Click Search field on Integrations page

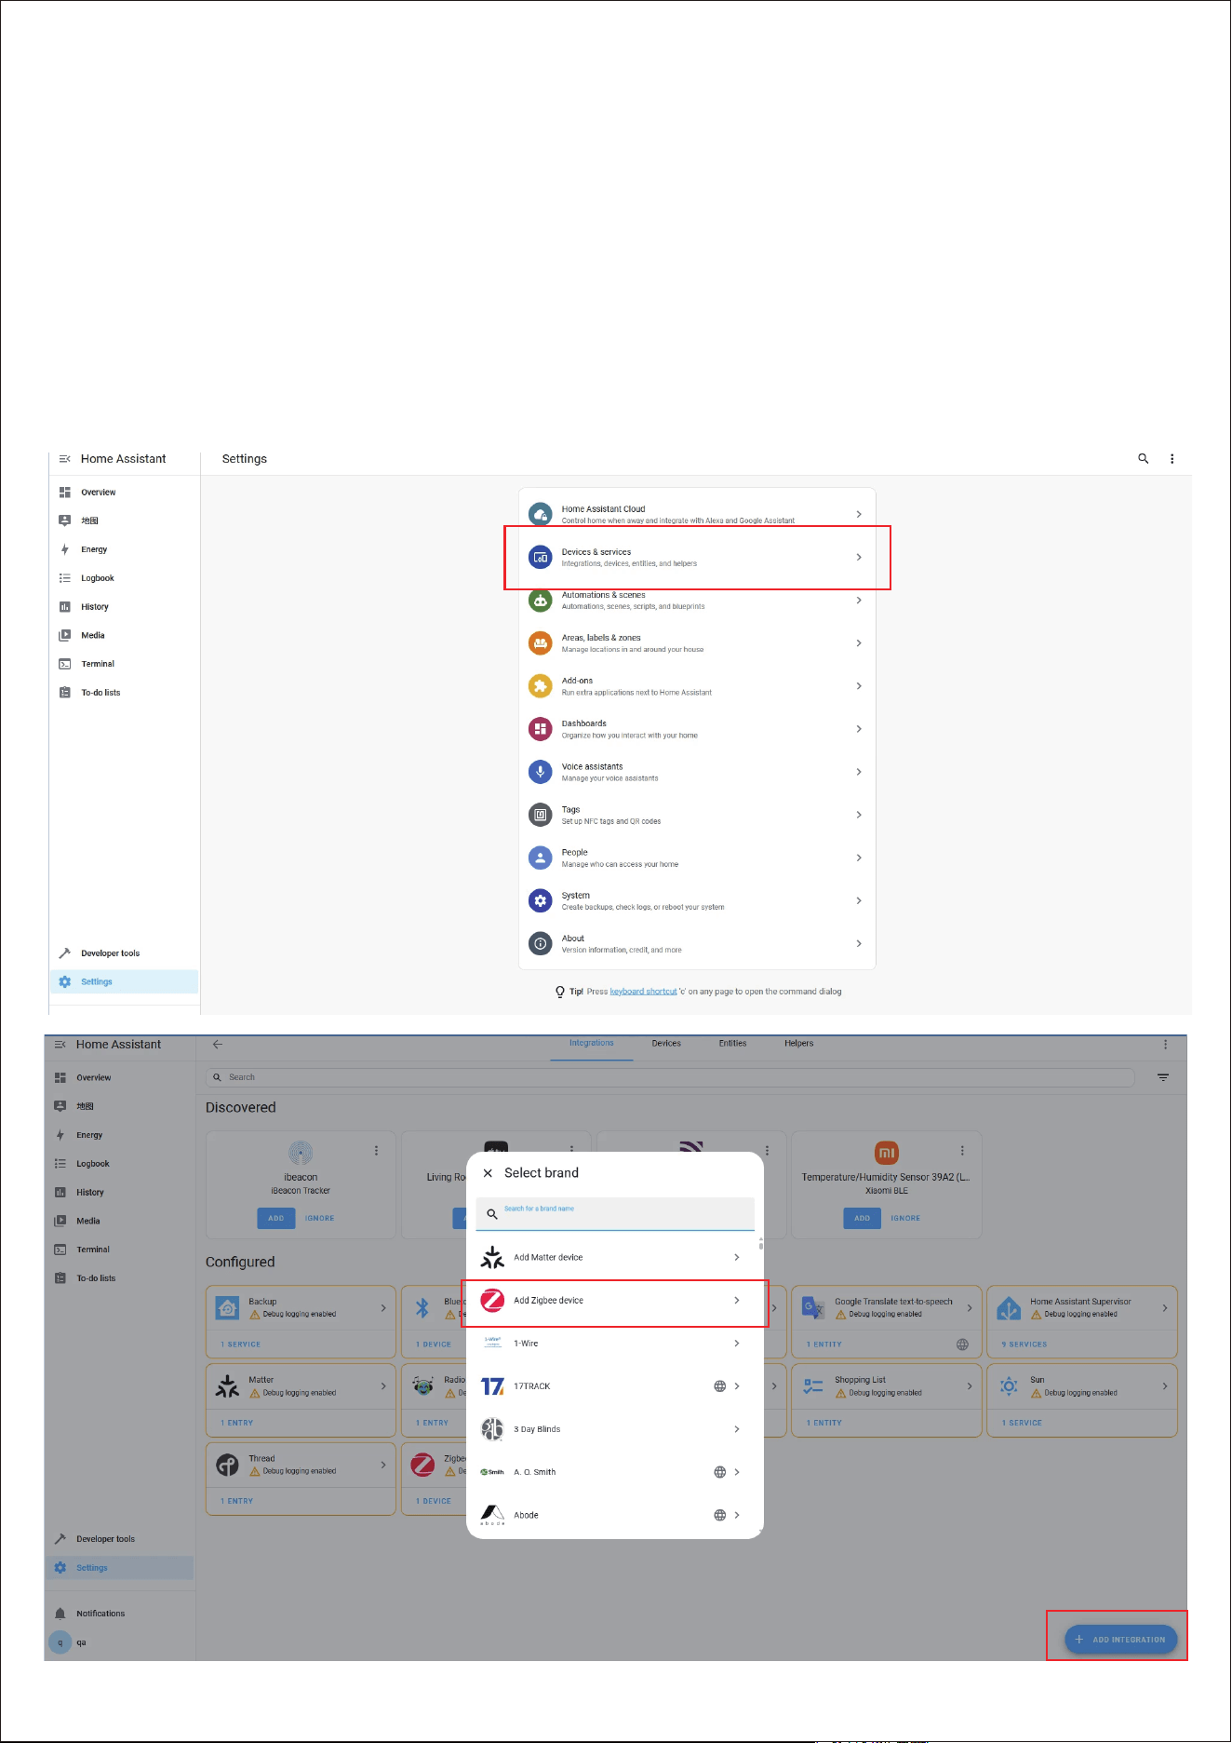[x=670, y=1077]
